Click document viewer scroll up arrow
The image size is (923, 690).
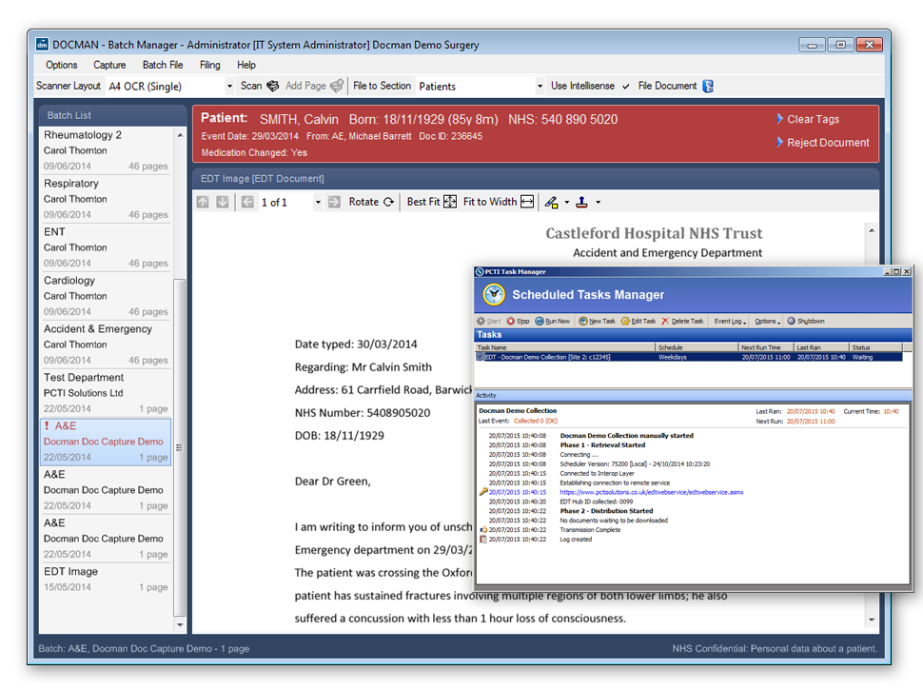pyautogui.click(x=872, y=230)
